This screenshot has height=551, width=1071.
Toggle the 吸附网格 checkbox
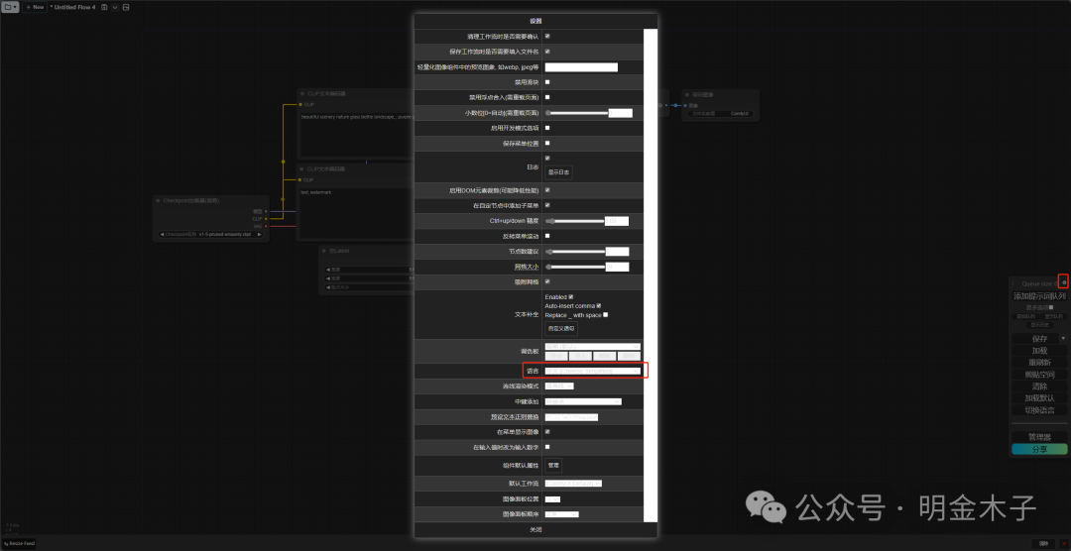(x=547, y=281)
